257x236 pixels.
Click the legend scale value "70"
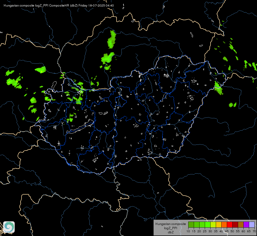[254, 231]
